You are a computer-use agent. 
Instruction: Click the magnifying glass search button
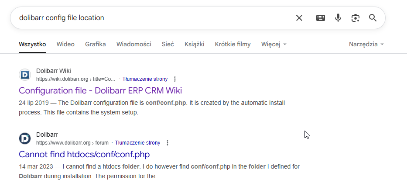click(373, 18)
